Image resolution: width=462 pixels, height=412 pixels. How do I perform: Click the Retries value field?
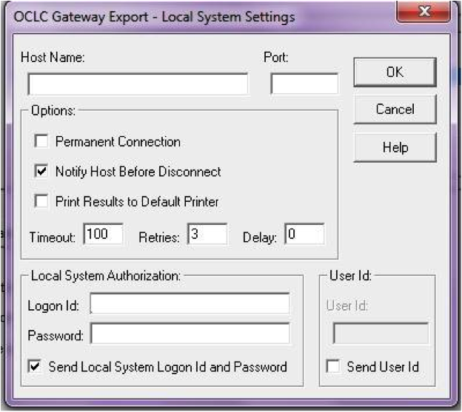pyautogui.click(x=207, y=234)
